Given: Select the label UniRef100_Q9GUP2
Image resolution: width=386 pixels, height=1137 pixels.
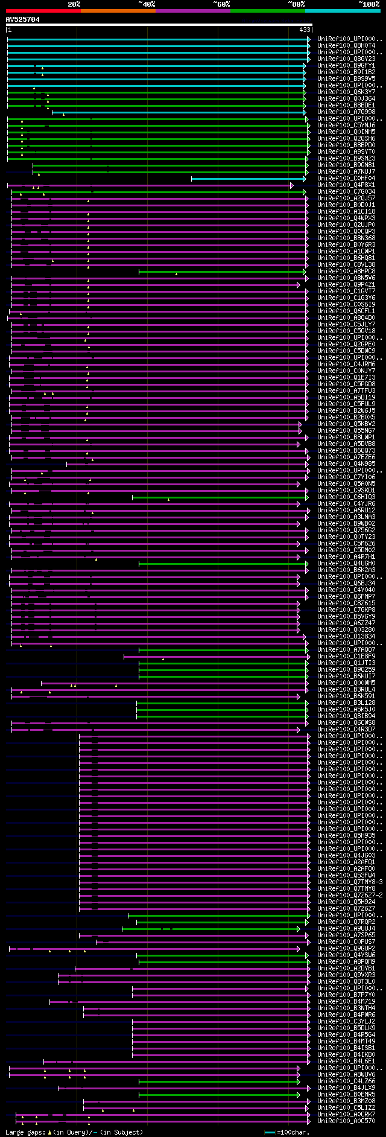Looking at the screenshot, I should [x=346, y=948].
